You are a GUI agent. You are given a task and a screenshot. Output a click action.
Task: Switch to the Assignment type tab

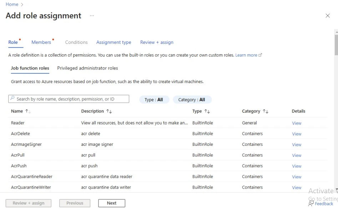[x=113, y=42]
